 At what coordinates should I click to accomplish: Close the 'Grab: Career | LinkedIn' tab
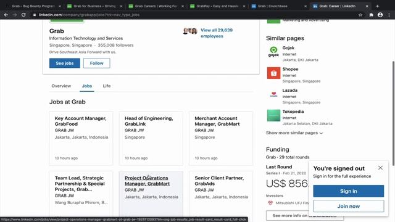[367, 6]
